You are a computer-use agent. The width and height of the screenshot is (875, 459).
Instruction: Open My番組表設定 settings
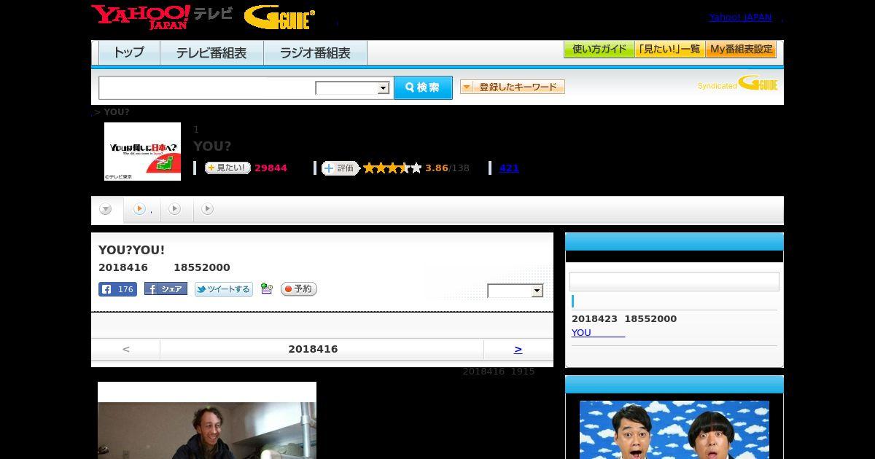coord(741,50)
